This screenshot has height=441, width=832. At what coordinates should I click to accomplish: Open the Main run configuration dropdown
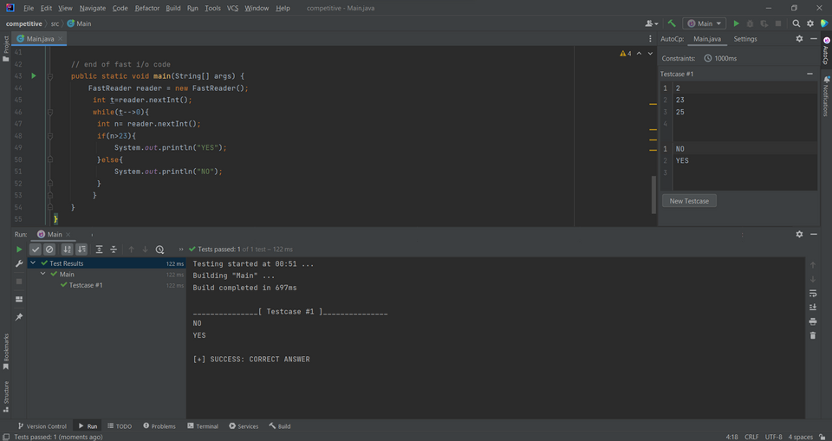(704, 23)
